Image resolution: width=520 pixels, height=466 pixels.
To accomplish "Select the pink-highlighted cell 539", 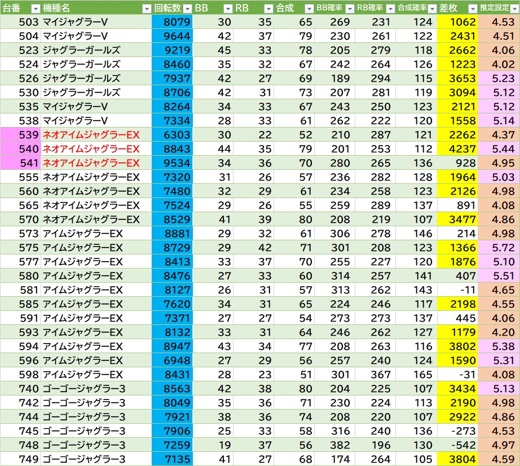I will point(20,135).
